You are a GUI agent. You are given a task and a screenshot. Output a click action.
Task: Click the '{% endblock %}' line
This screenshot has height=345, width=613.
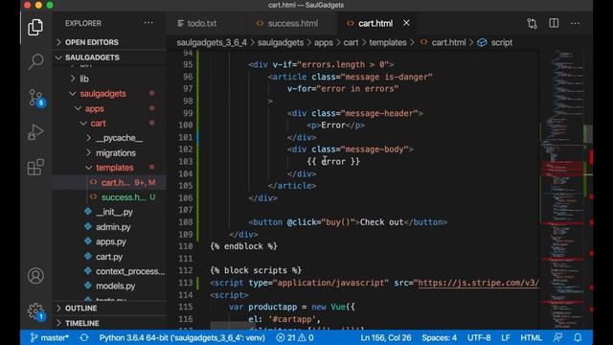pos(243,246)
